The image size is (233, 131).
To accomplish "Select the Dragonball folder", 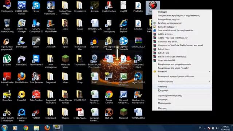I will [51, 77].
